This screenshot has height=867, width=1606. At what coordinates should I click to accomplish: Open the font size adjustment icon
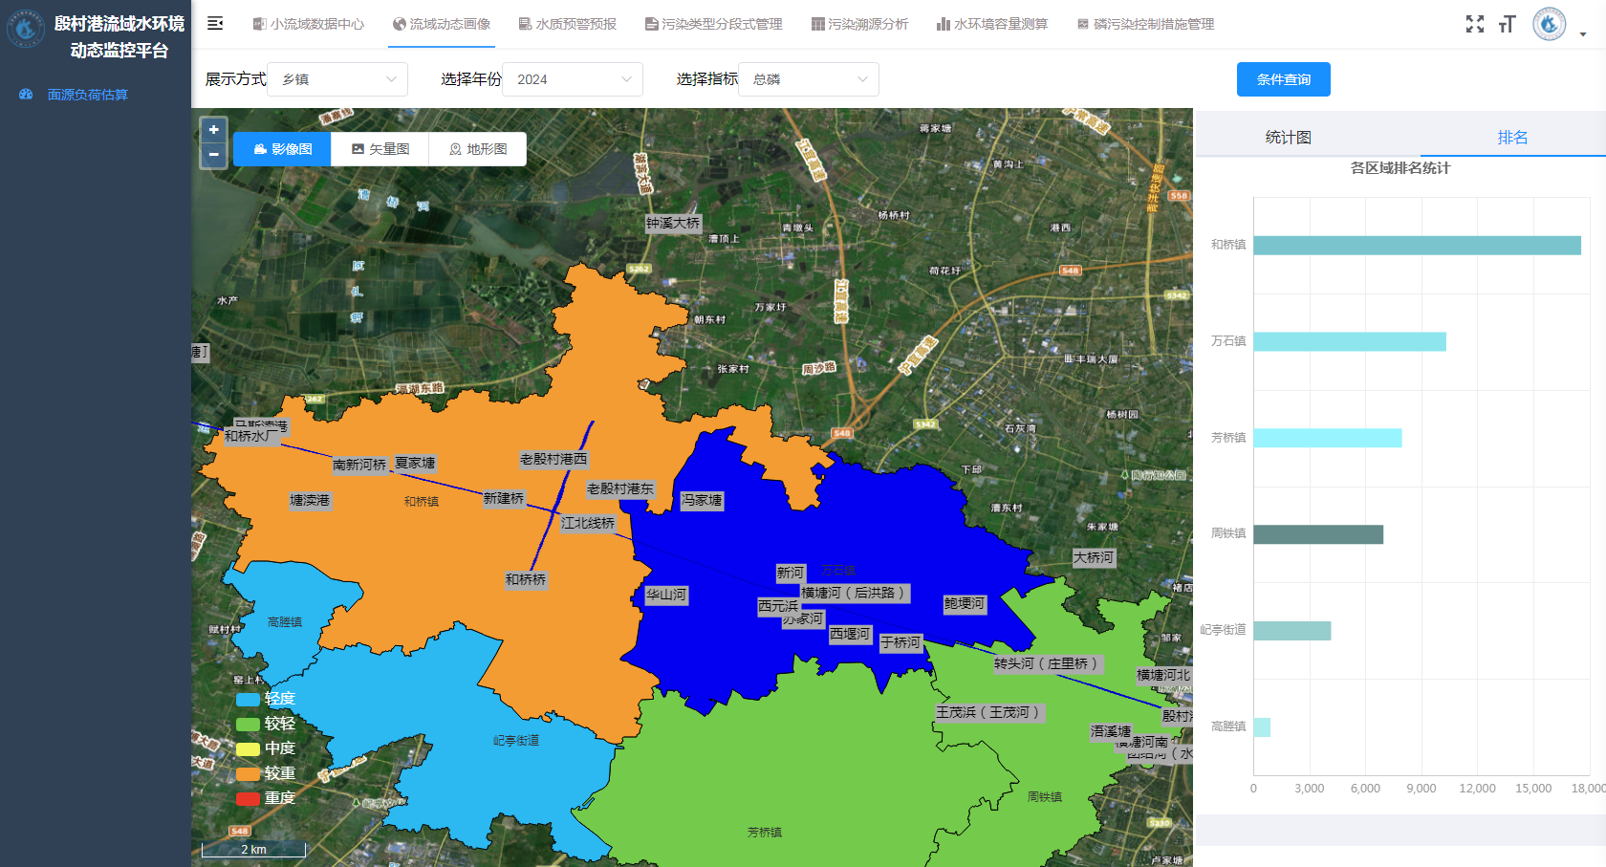[1508, 24]
